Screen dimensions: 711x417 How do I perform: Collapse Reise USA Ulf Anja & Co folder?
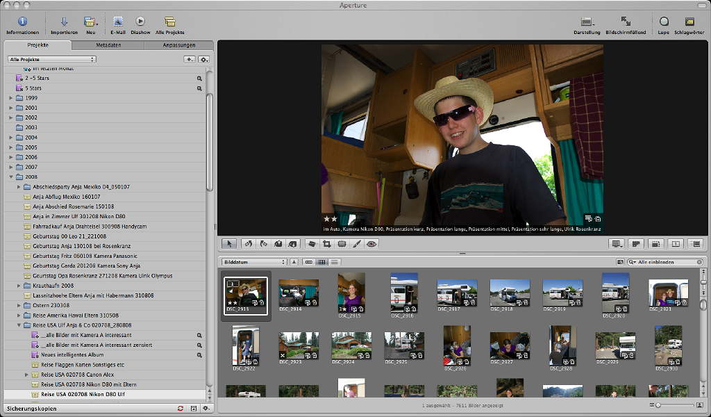19,325
